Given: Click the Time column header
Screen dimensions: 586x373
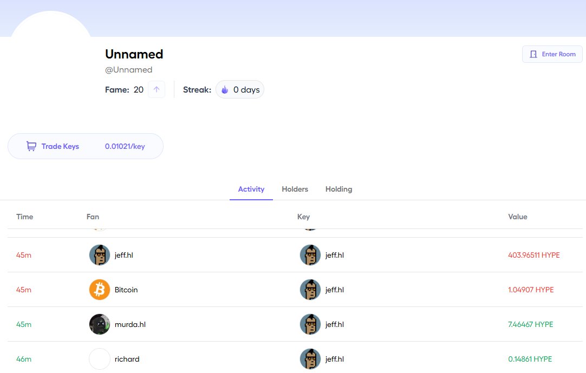Looking at the screenshot, I should (25, 217).
